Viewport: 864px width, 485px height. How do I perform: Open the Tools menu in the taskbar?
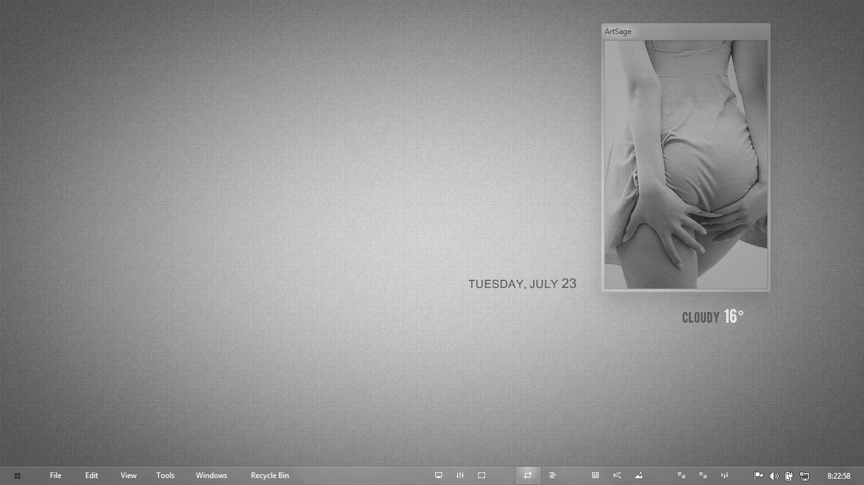(165, 476)
